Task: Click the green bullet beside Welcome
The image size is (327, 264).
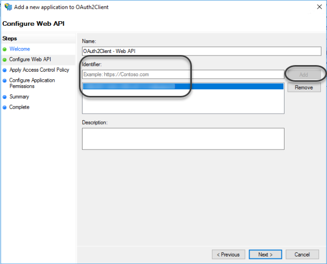Action: 5,49
